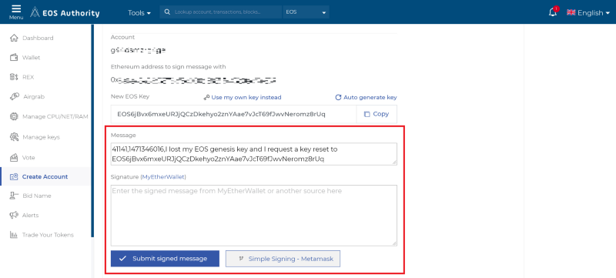Screen dimensions: 616x278
Task: Click the checkmark icon on Submit button
Action: 122,259
